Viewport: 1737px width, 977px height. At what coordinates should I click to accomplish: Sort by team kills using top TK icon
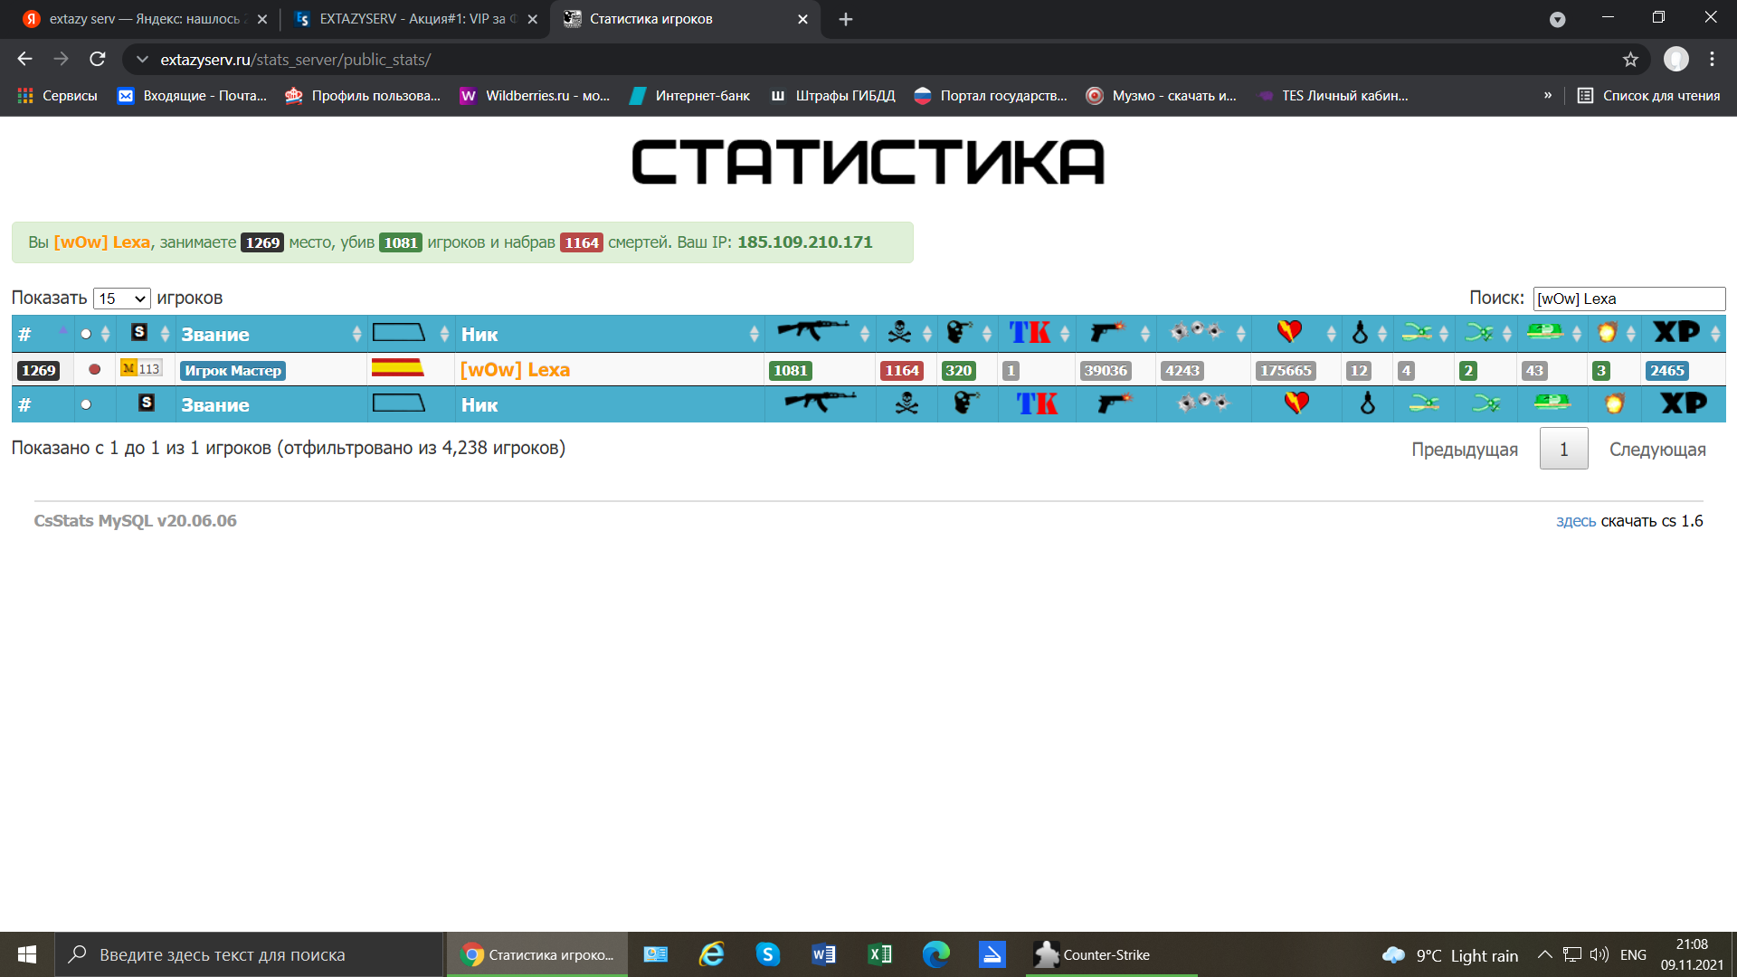coord(1030,332)
